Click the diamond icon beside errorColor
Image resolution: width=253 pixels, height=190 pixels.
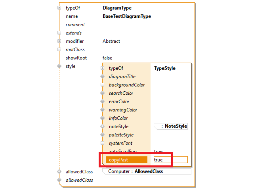click(x=103, y=102)
